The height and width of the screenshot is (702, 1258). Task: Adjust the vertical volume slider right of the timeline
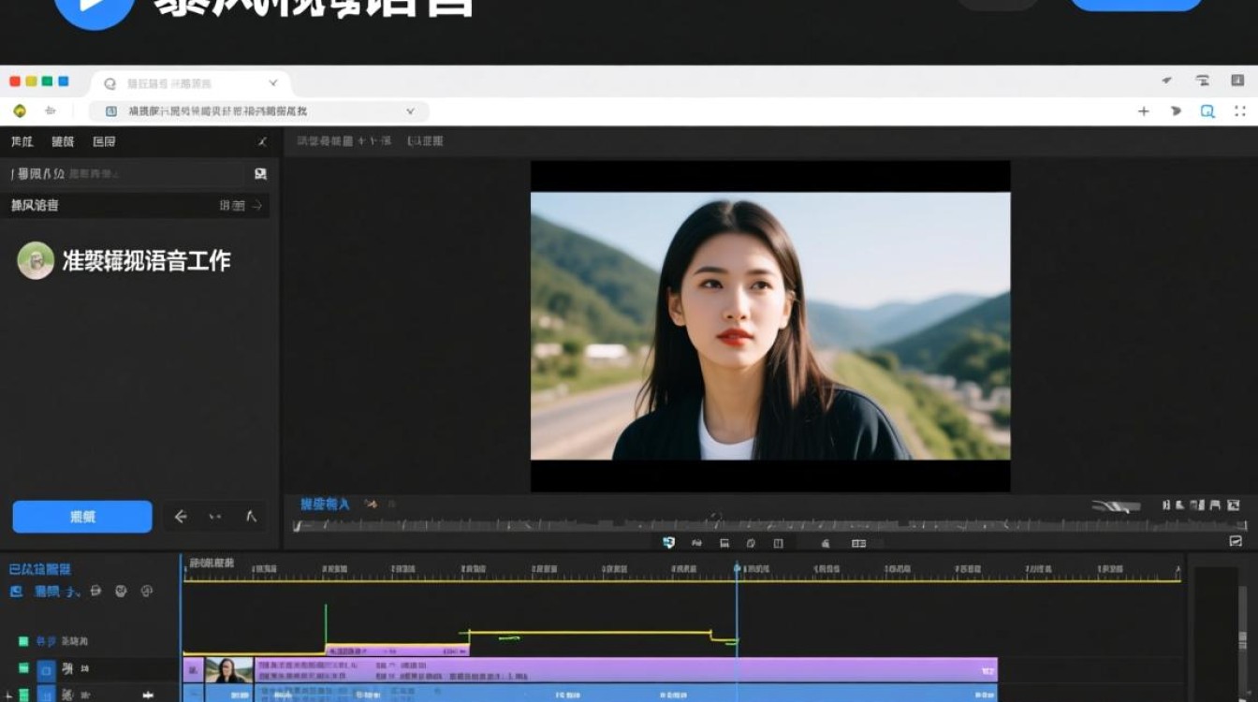coord(1243,640)
